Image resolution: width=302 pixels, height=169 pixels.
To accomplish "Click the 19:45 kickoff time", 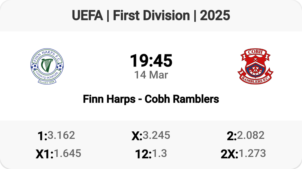I will [151, 61].
